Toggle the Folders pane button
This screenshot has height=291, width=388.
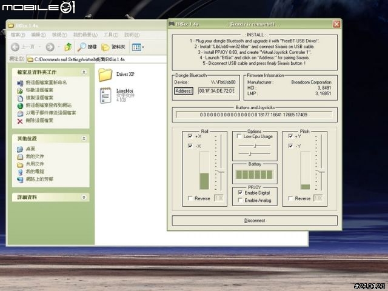click(113, 47)
